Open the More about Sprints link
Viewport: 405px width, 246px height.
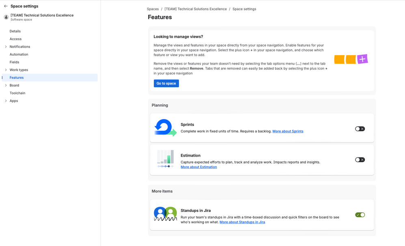click(x=288, y=131)
